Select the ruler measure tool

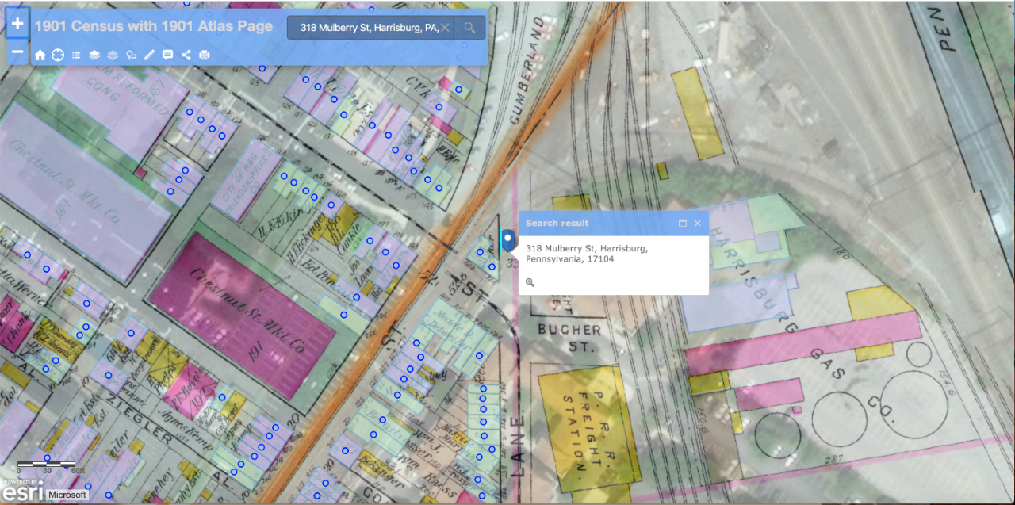click(149, 55)
